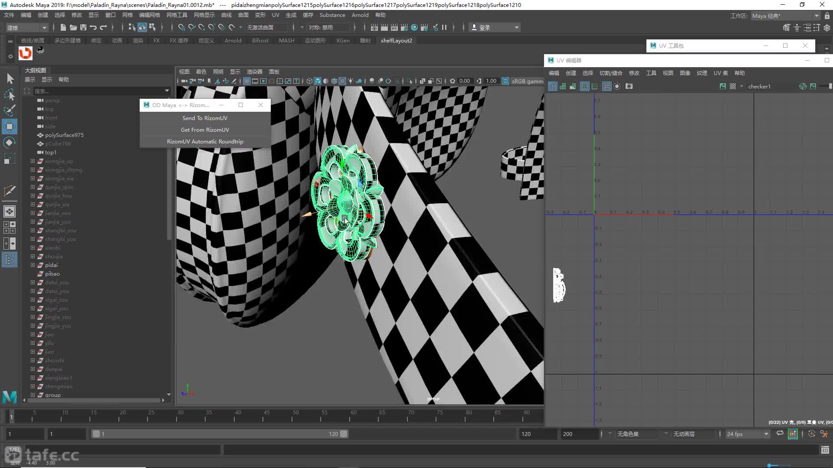
Task: Expand the datui_zou node in the outliner
Action: point(33,282)
